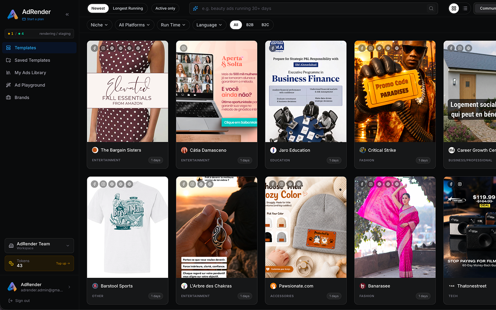Expand the AdRender account menu
Image resolution: width=496 pixels, height=310 pixels.
pos(39,287)
